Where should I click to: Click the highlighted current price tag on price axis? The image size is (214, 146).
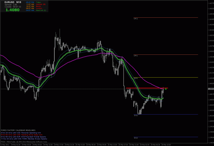(211, 89)
